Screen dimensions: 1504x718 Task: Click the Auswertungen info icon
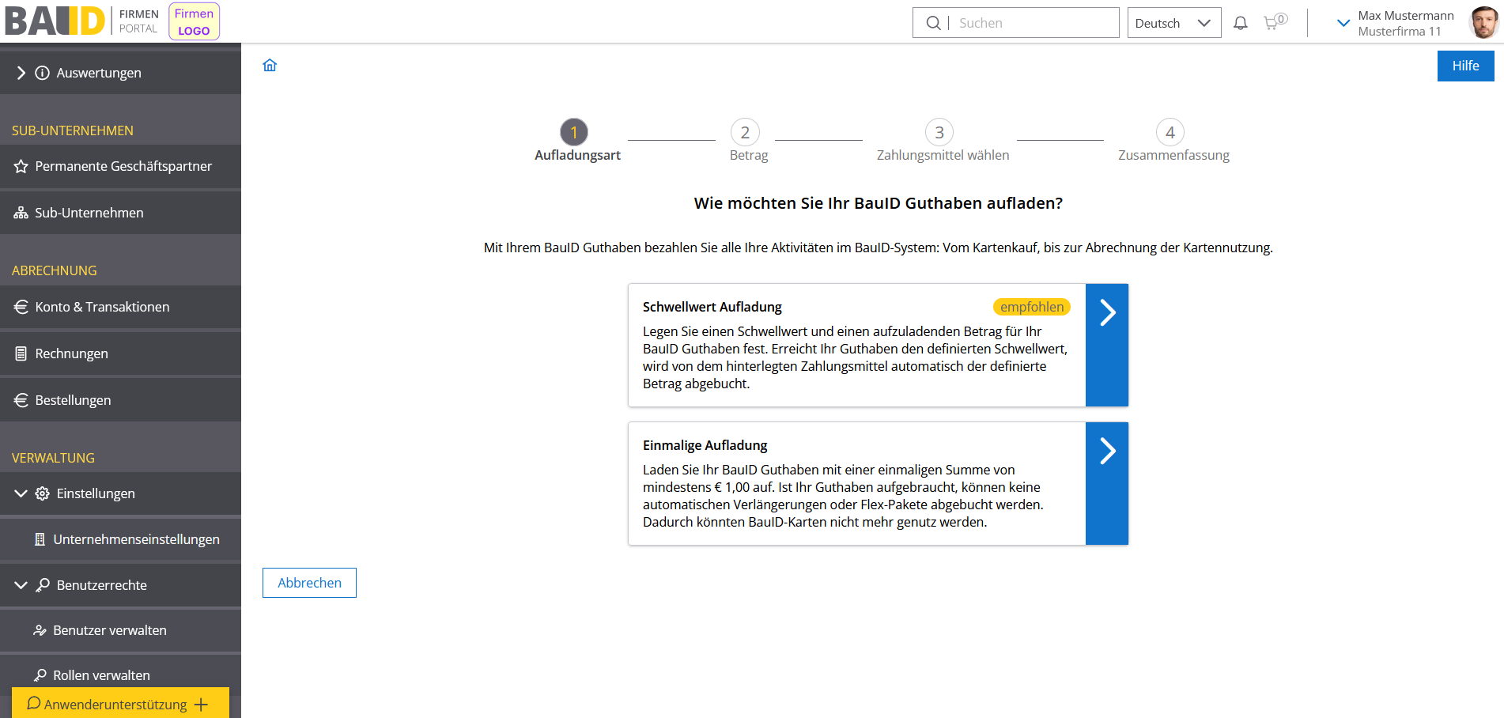point(43,73)
